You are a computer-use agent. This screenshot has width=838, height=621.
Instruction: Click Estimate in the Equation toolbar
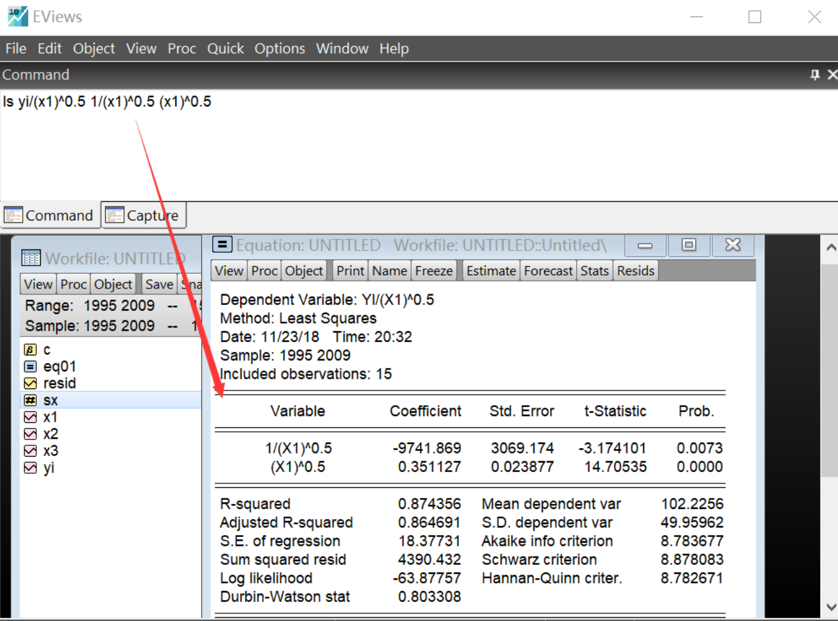[x=491, y=271]
